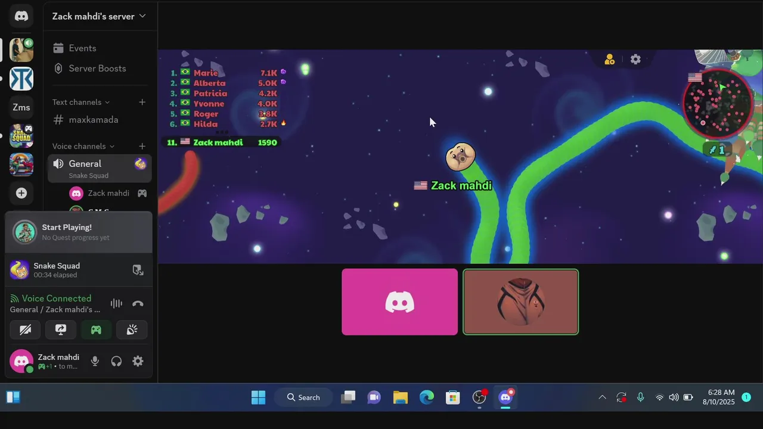The image size is (763, 429).
Task: Create a new text channel with plus
Action: 142,102
